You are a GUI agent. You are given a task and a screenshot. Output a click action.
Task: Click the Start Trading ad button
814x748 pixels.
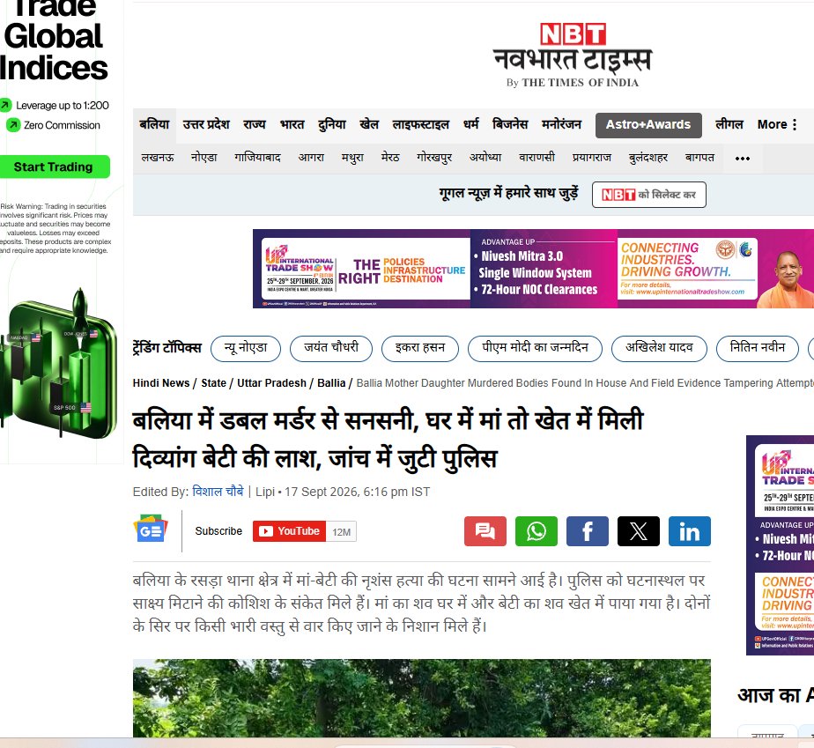tap(54, 167)
